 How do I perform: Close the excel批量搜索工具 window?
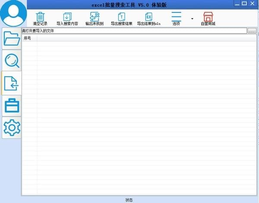[x=252, y=3]
